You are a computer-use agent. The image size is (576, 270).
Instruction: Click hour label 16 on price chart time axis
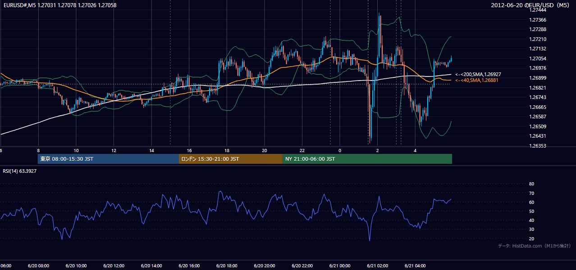tap(189, 151)
